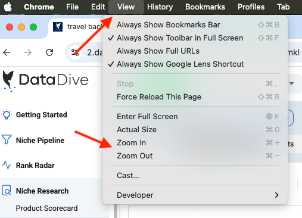Maximize window with the green button

(33, 27)
